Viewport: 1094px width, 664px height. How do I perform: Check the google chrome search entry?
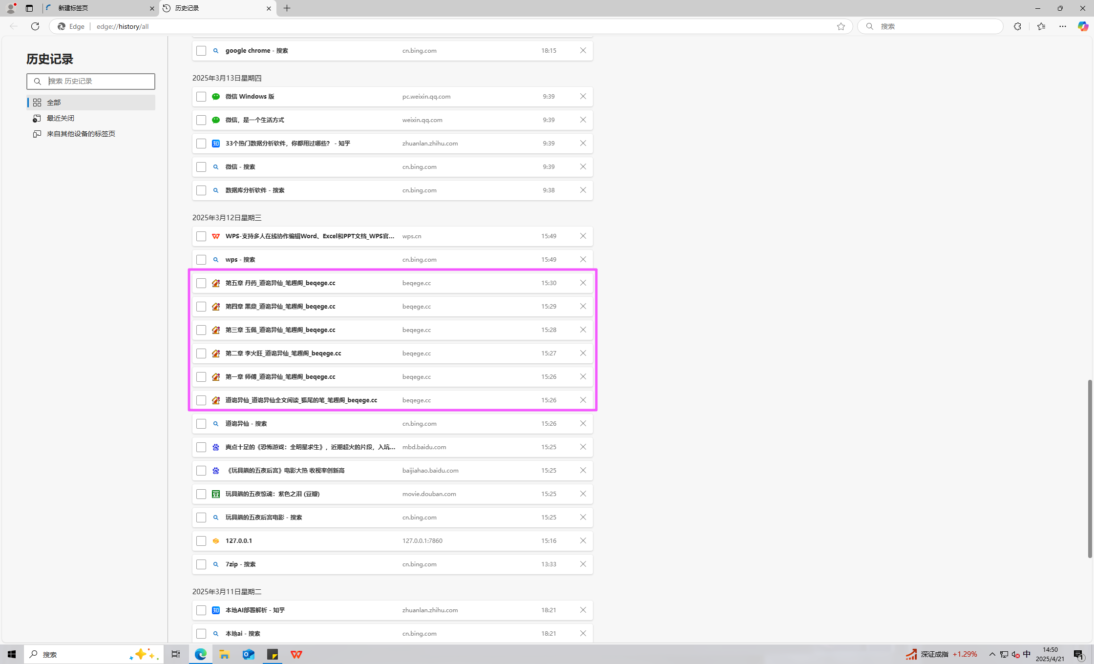click(x=201, y=51)
